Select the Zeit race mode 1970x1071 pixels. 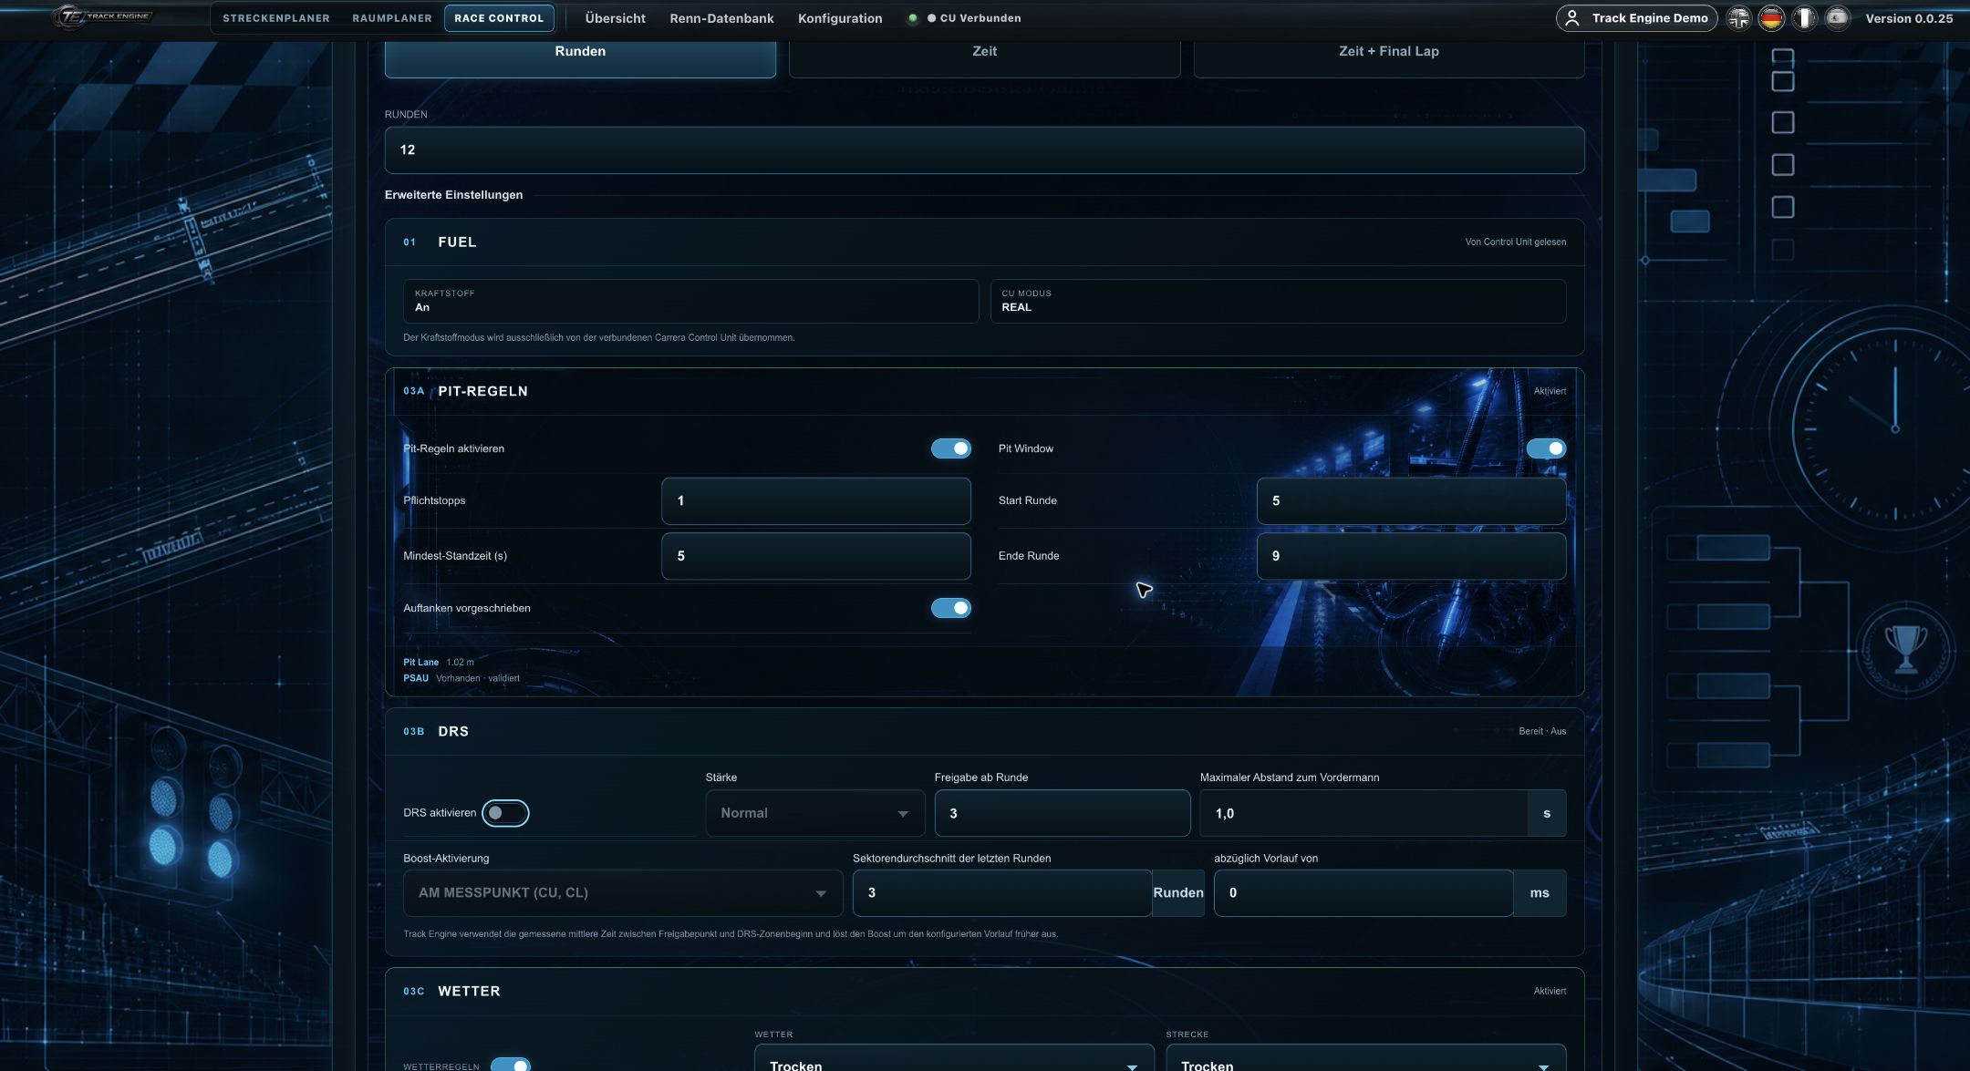tap(984, 55)
